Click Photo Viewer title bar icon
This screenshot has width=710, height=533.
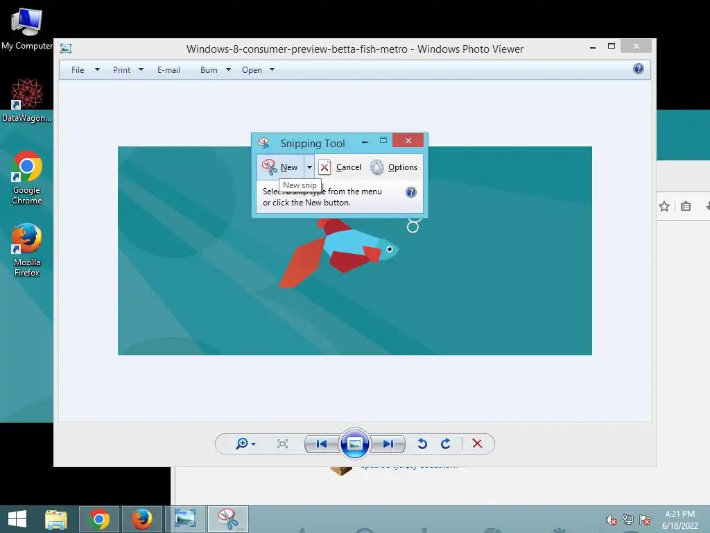tap(66, 49)
